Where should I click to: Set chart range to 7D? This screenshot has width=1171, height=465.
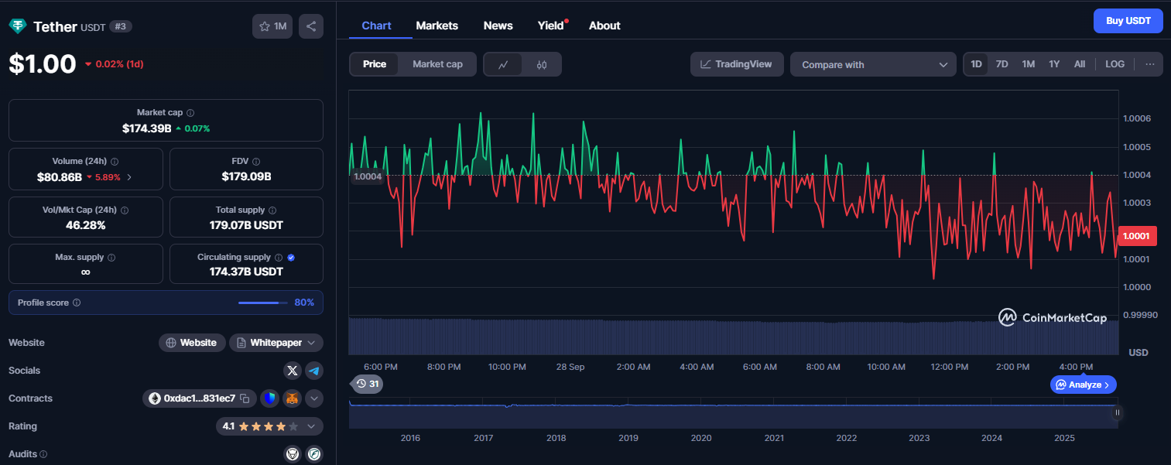coord(1002,64)
